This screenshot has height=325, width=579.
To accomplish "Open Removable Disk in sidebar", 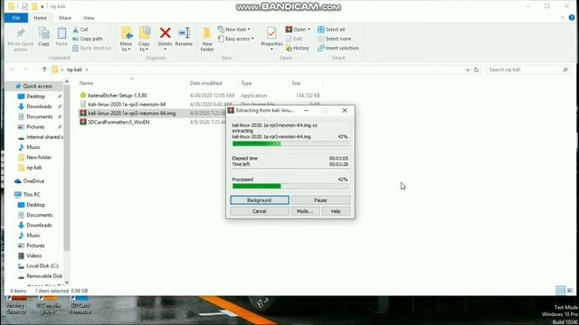I will click(x=44, y=276).
